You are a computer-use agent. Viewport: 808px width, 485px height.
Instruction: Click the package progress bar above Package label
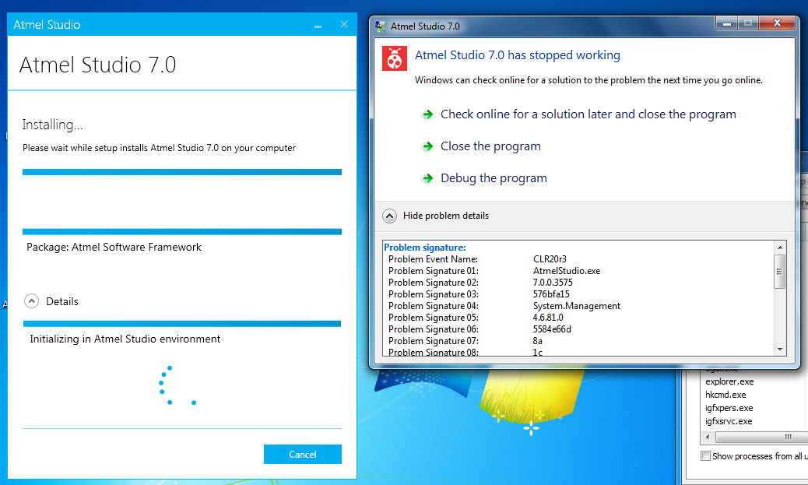pyautogui.click(x=182, y=232)
